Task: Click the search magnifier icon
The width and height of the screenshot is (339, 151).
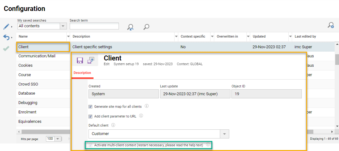Action: coord(146,27)
